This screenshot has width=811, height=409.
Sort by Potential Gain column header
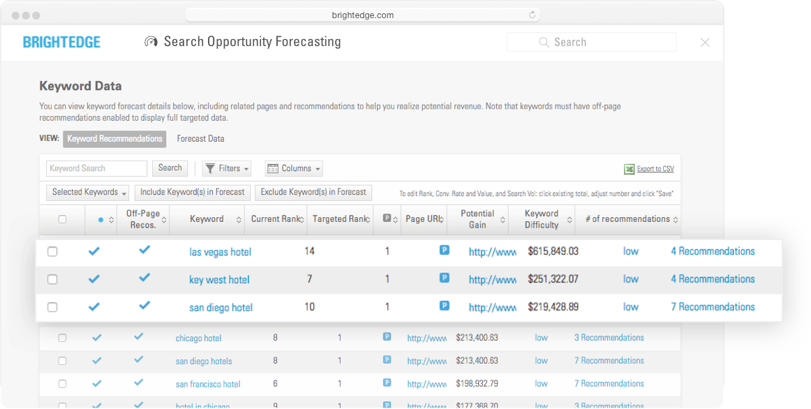pyautogui.click(x=477, y=219)
